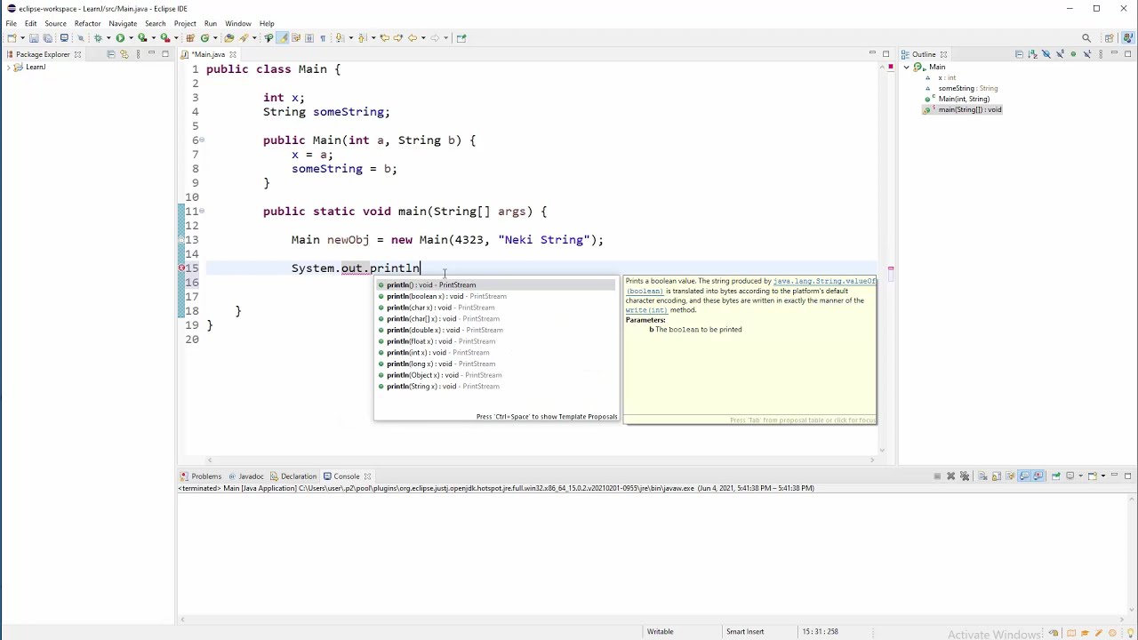Open the Project menu
The width and height of the screenshot is (1138, 640).
point(185,23)
